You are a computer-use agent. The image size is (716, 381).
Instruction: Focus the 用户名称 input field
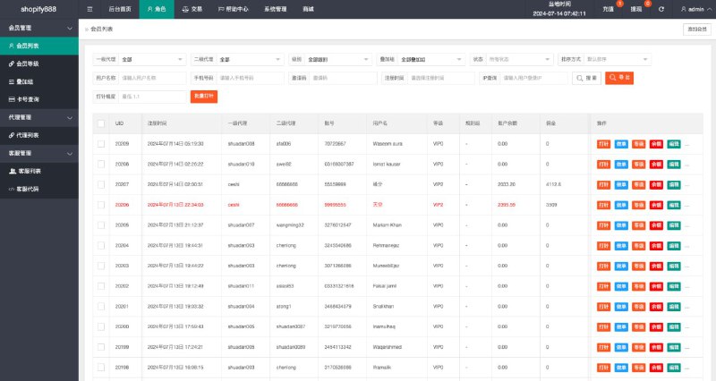coord(152,78)
